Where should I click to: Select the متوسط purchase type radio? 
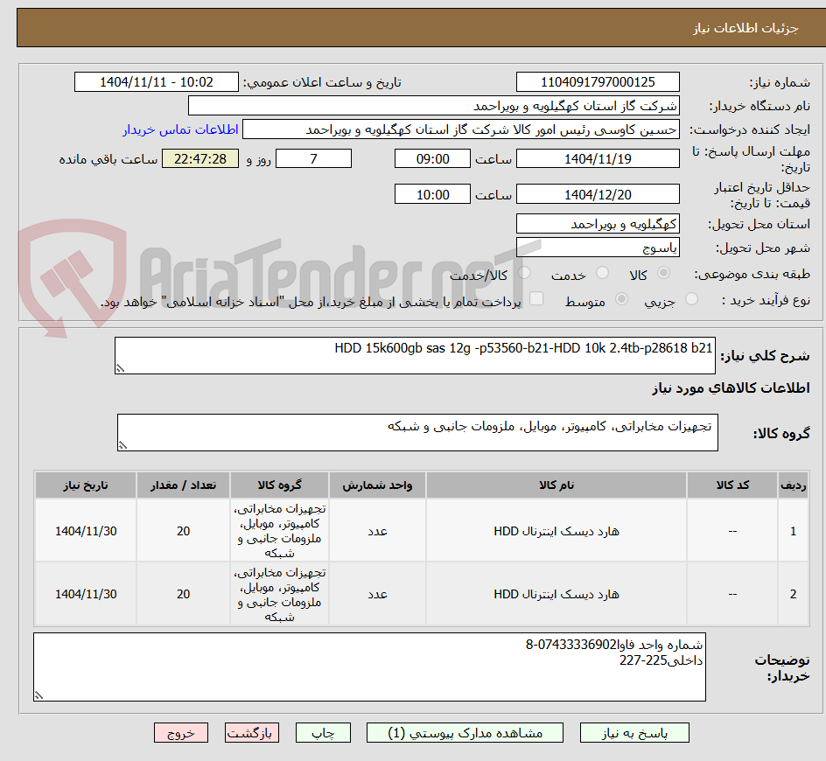tap(621, 299)
